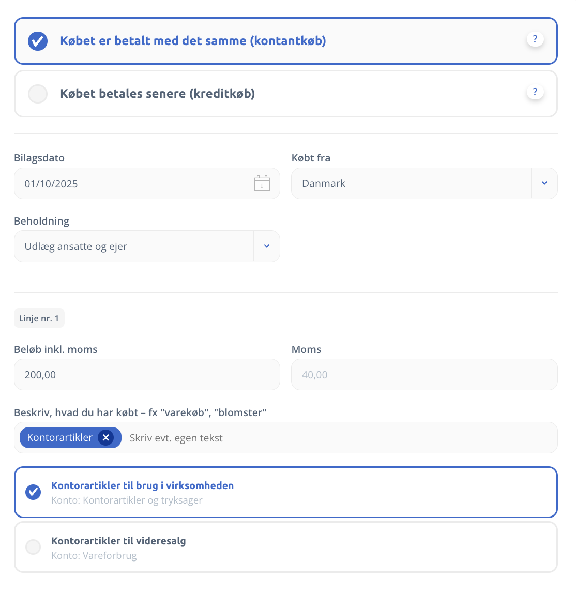
Task: Click the Kontorartikler tag chip
Action: click(x=59, y=438)
